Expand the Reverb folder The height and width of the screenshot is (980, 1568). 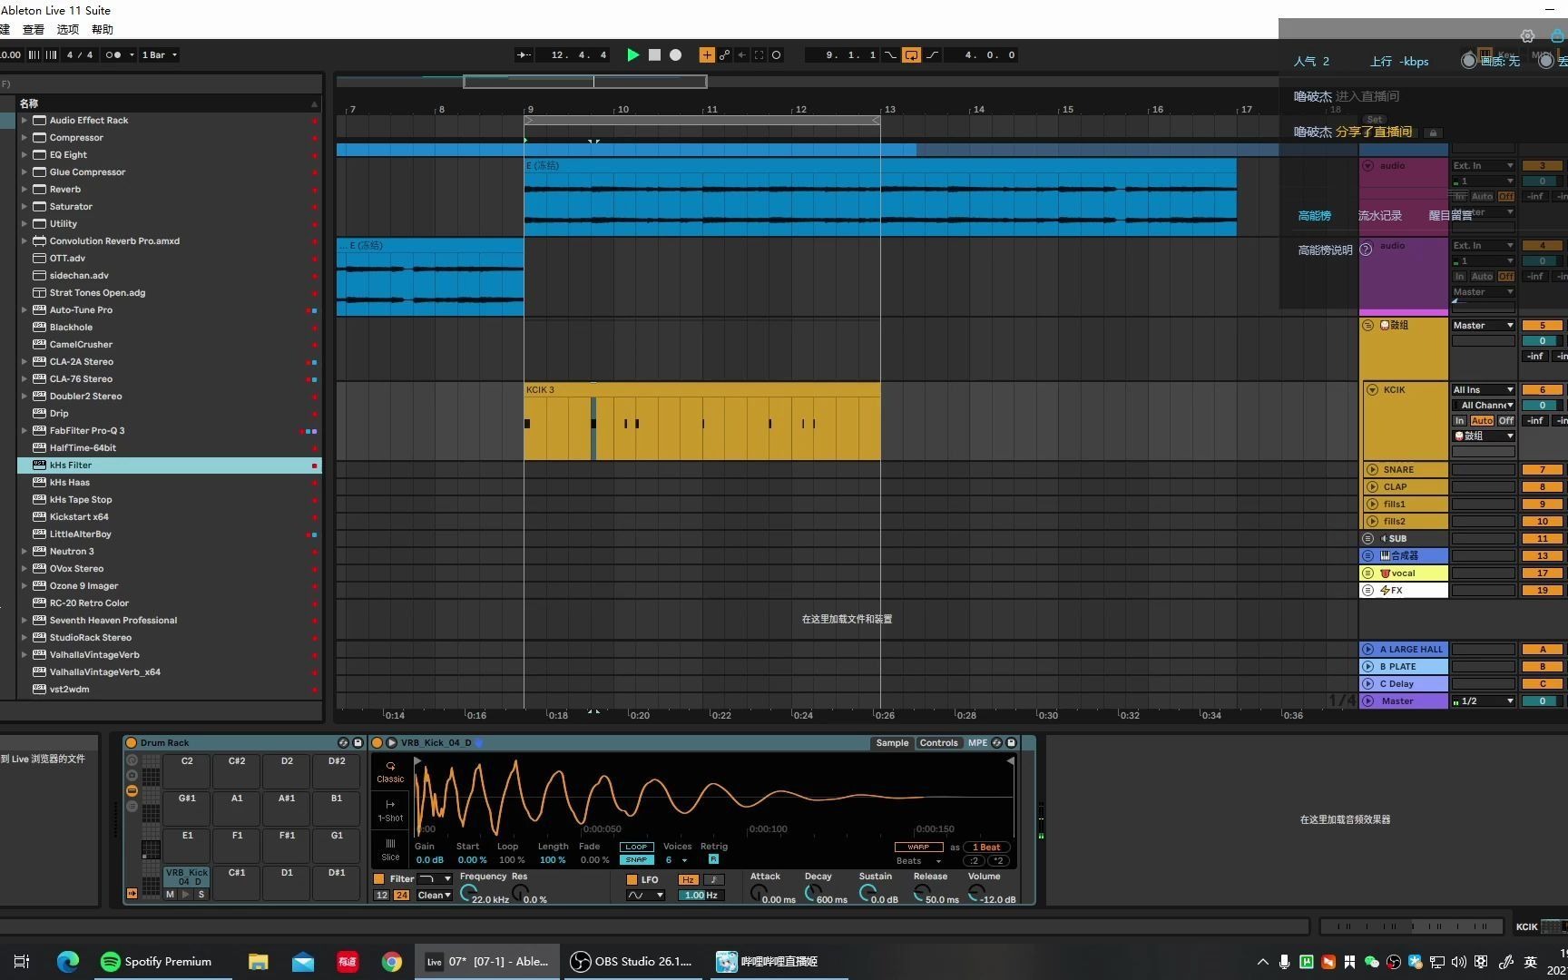pyautogui.click(x=24, y=190)
